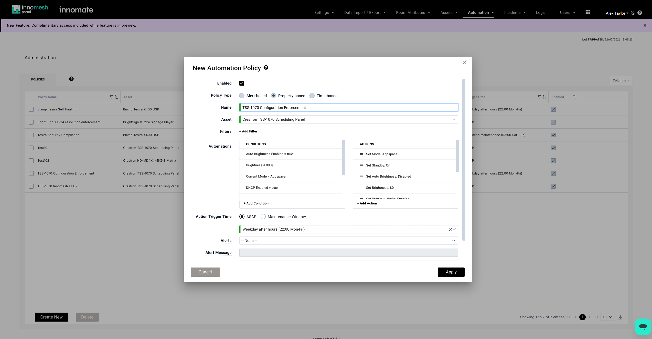Open the Users menu
The width and height of the screenshot is (652, 339).
click(567, 13)
